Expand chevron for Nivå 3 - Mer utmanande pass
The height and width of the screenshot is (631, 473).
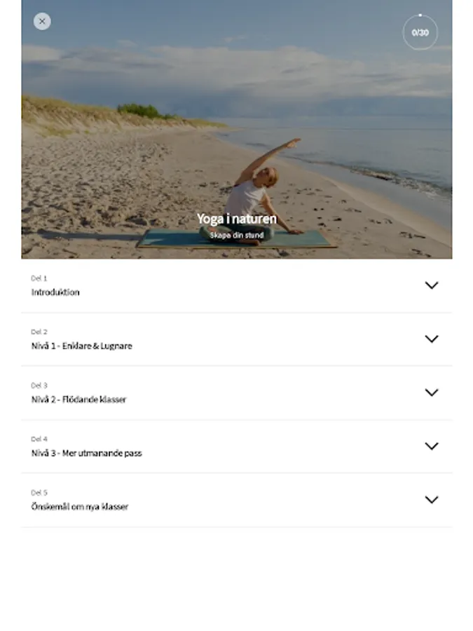[432, 446]
